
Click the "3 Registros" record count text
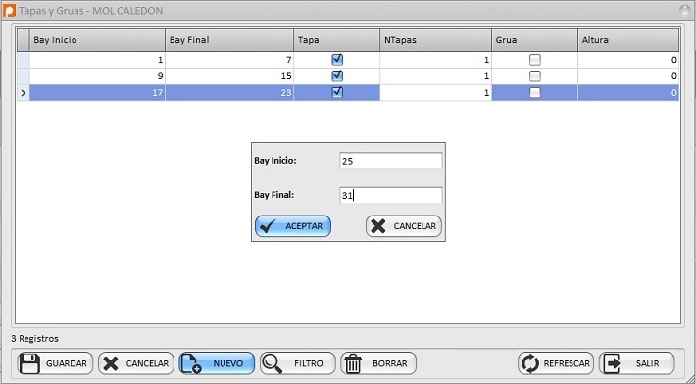click(34, 338)
